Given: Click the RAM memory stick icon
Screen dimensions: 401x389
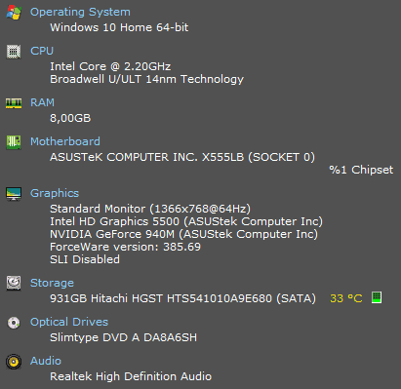Looking at the screenshot, I should (x=14, y=103).
